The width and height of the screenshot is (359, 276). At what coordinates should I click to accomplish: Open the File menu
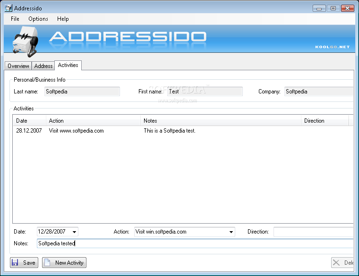pos(15,19)
